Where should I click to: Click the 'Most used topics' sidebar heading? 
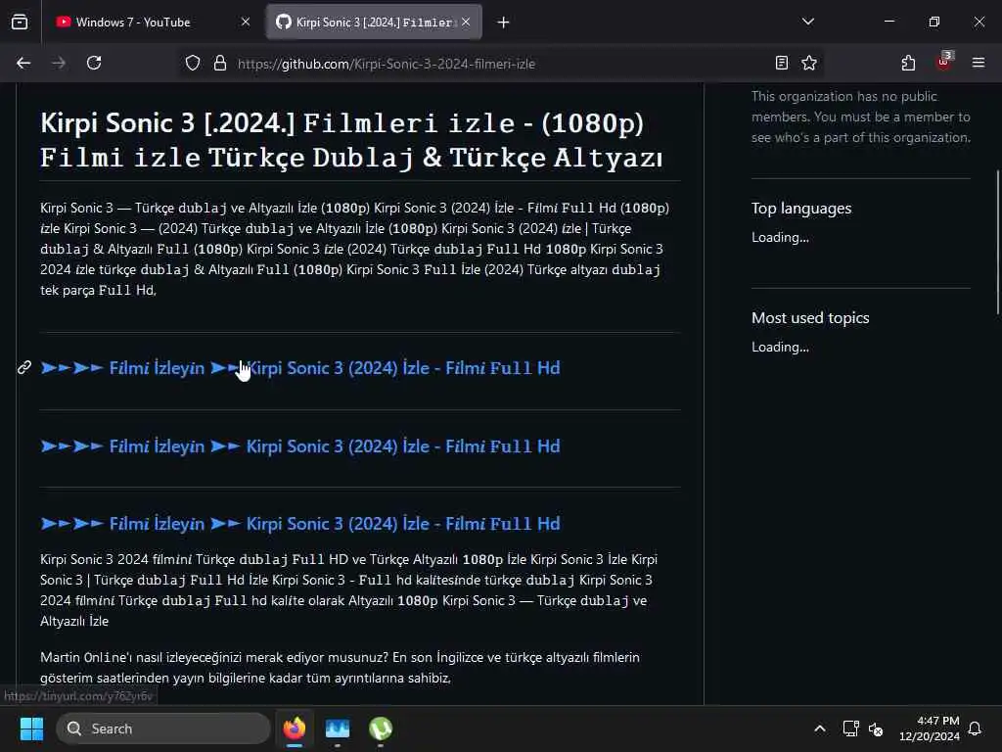(x=810, y=318)
